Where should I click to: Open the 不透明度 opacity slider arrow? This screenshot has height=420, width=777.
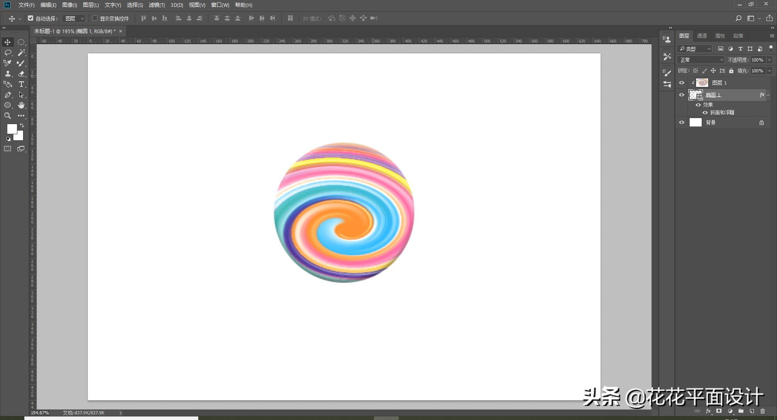[x=769, y=60]
